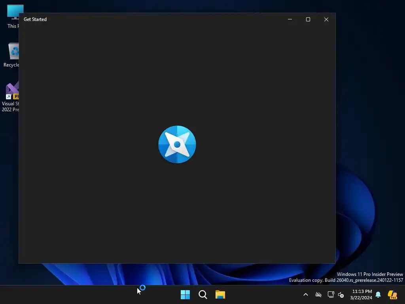This screenshot has height=304, width=405.
Task: Select Recycle Bin desktop icon
Action: (11, 55)
